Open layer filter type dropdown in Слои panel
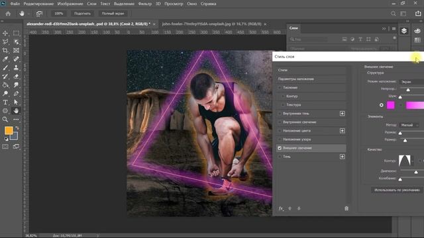Screen dimensions: 424x238 308,40
